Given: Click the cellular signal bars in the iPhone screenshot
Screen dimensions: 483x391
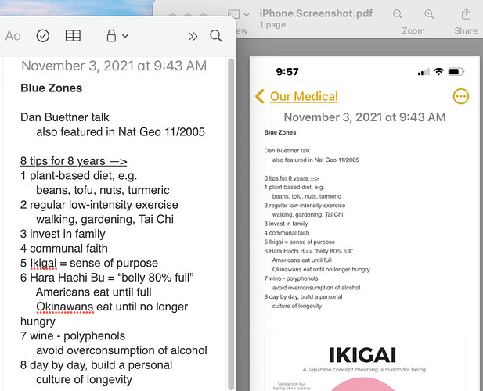Looking at the screenshot, I should point(424,72).
